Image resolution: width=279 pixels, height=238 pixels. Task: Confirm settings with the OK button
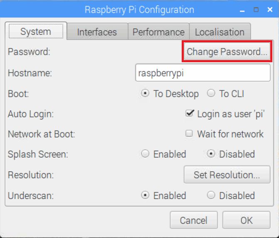pyautogui.click(x=247, y=220)
